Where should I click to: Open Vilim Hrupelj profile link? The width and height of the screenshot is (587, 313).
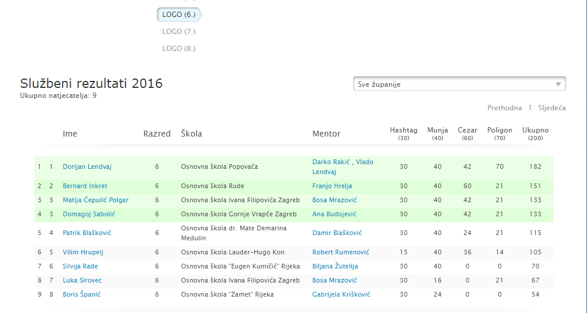pyautogui.click(x=83, y=252)
